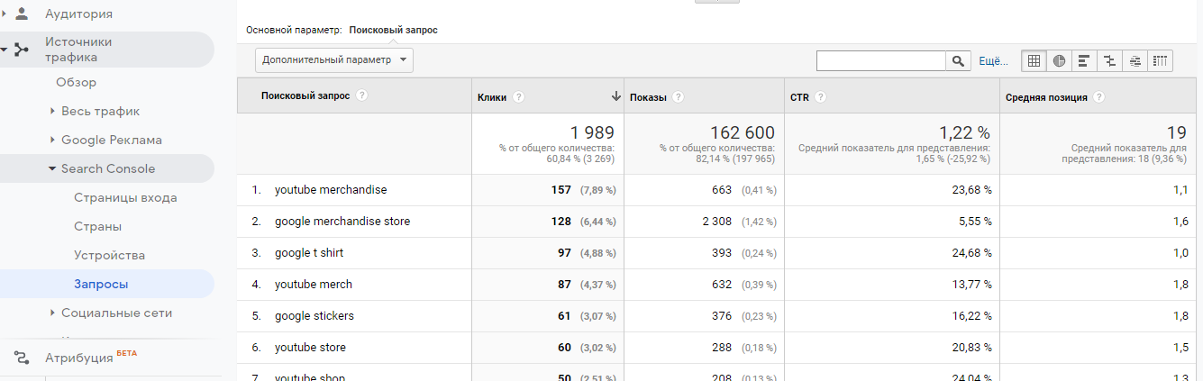1203x381 pixels.
Task: Click the total impressions value 162 600
Action: click(742, 132)
